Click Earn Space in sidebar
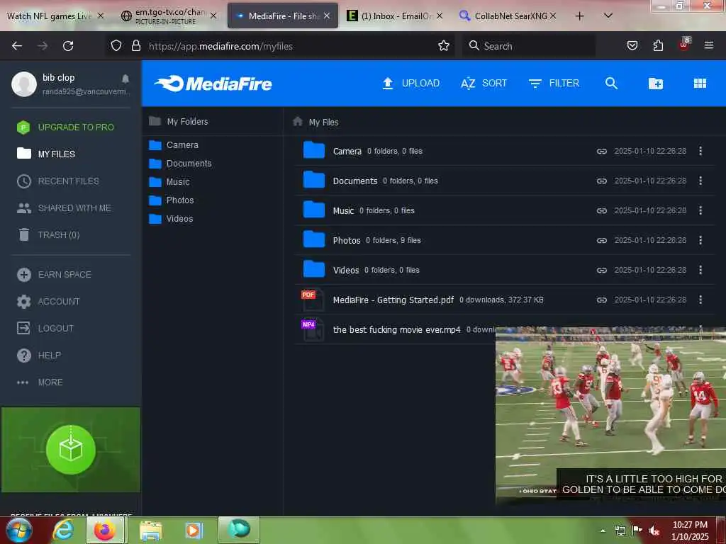Viewport: 726px width, 544px height. click(54, 275)
